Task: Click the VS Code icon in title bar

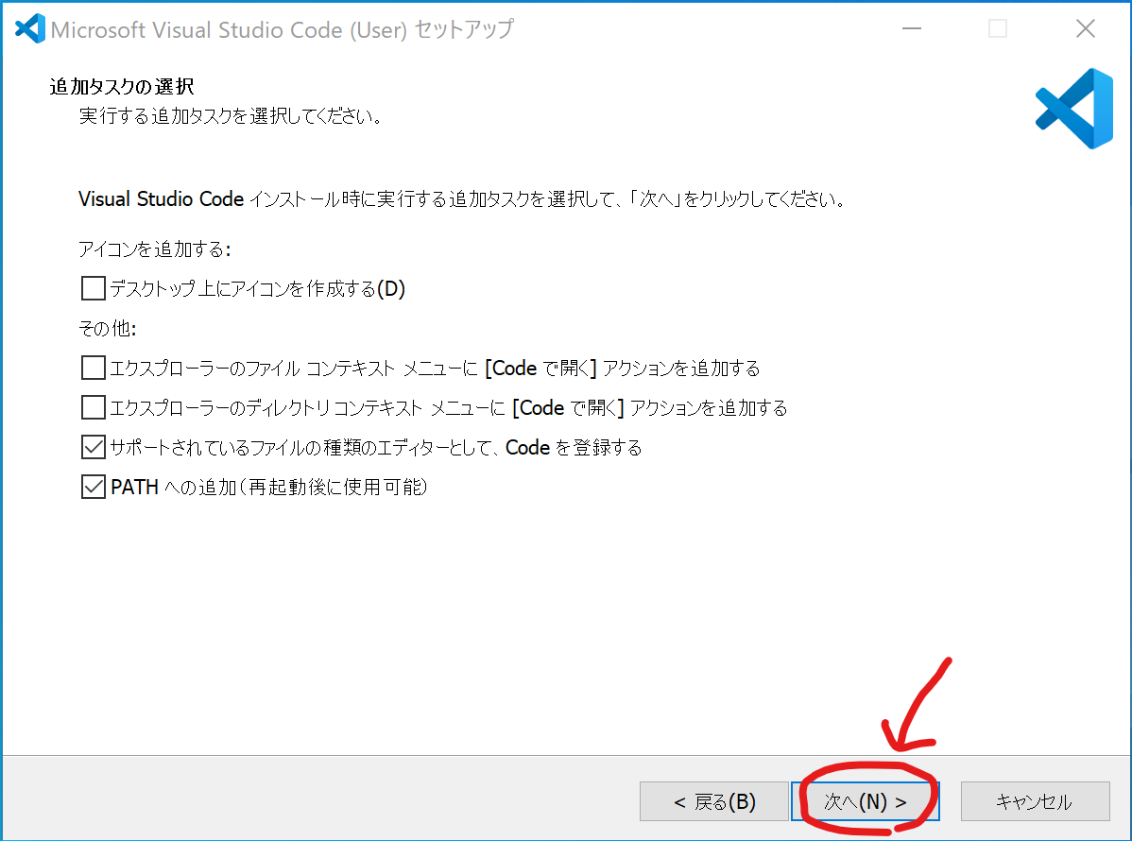Action: (30, 29)
